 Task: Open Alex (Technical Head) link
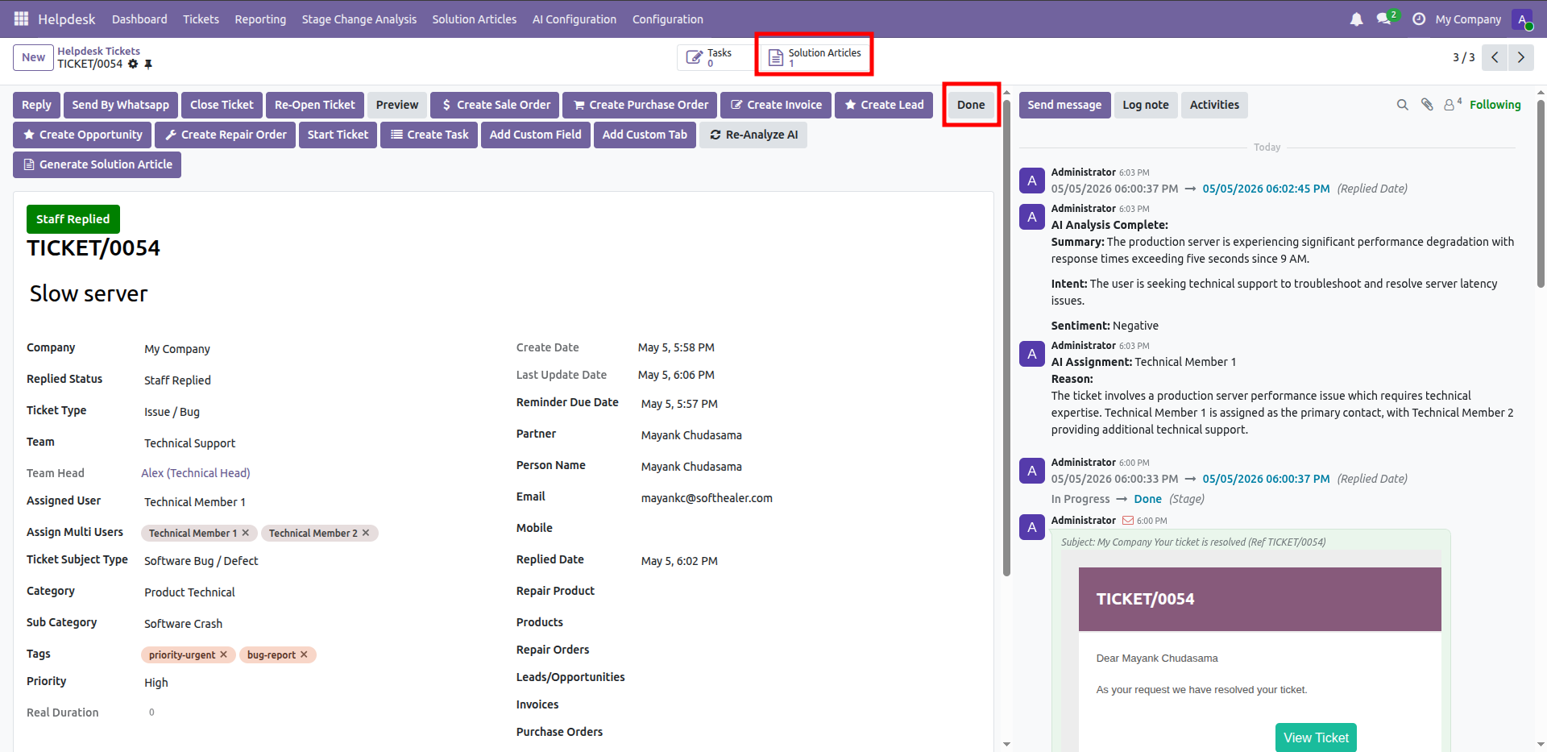[196, 473]
